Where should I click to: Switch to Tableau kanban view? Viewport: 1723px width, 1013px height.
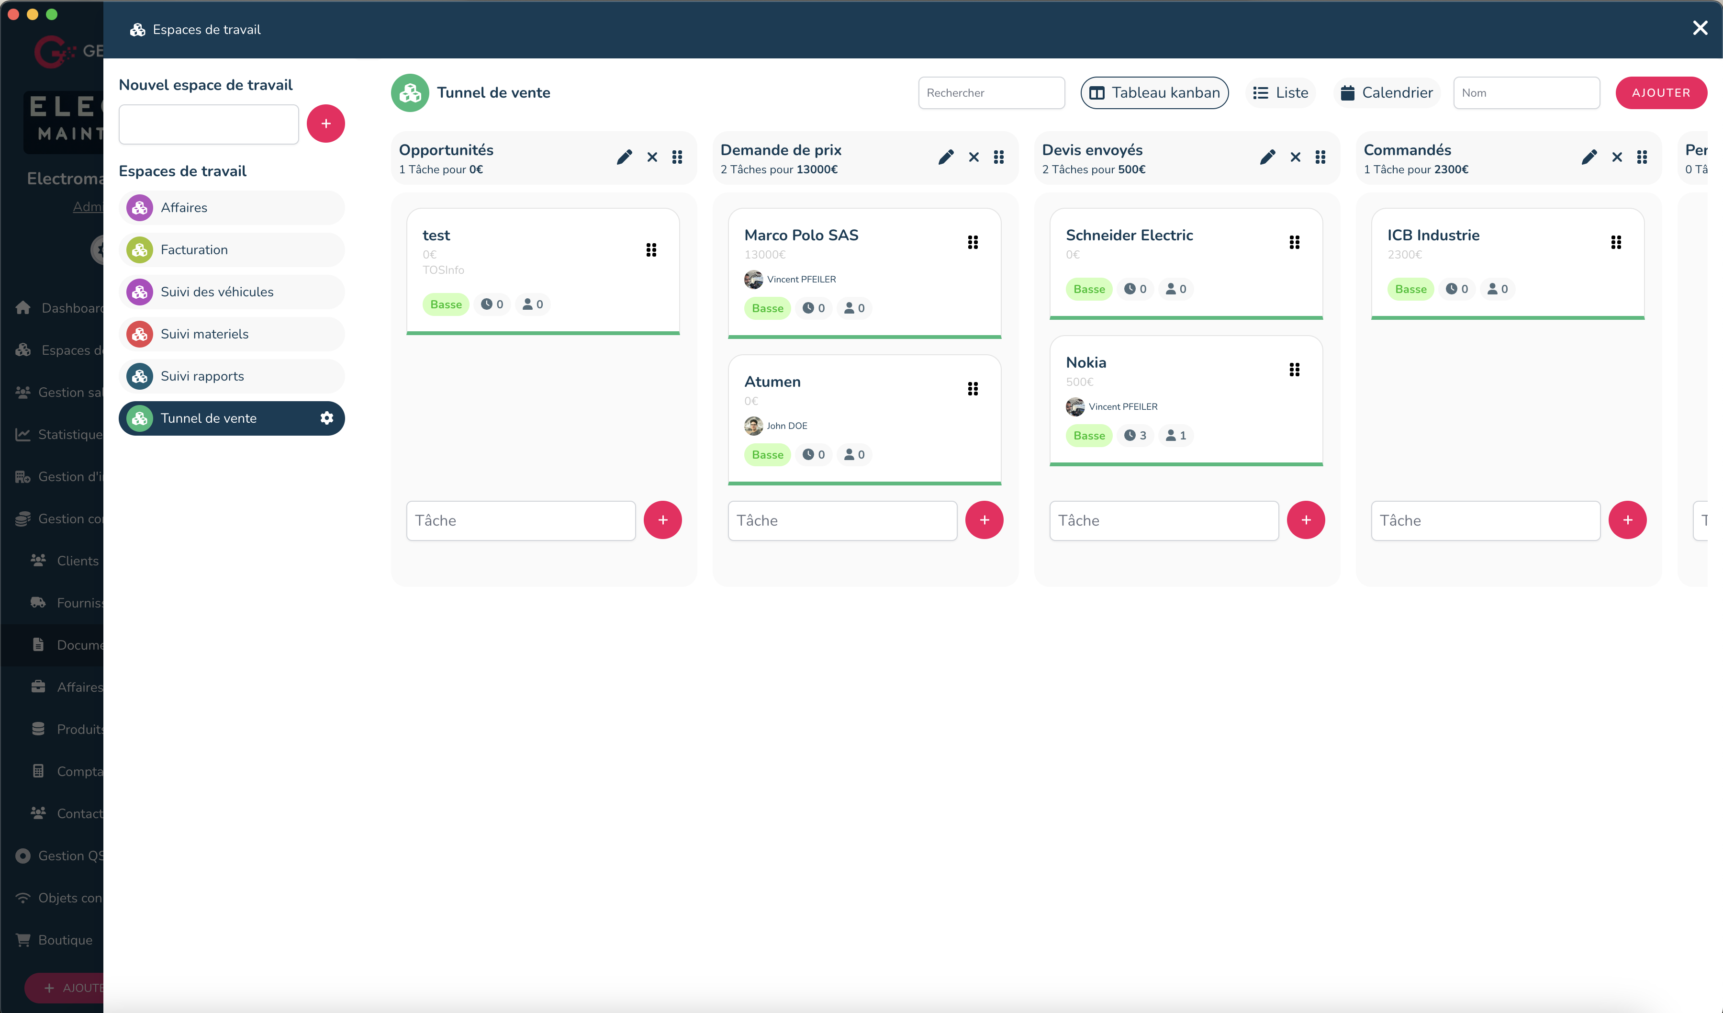1154,93
